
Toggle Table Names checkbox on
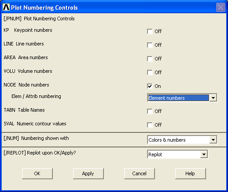pyautogui.click(x=150, y=111)
